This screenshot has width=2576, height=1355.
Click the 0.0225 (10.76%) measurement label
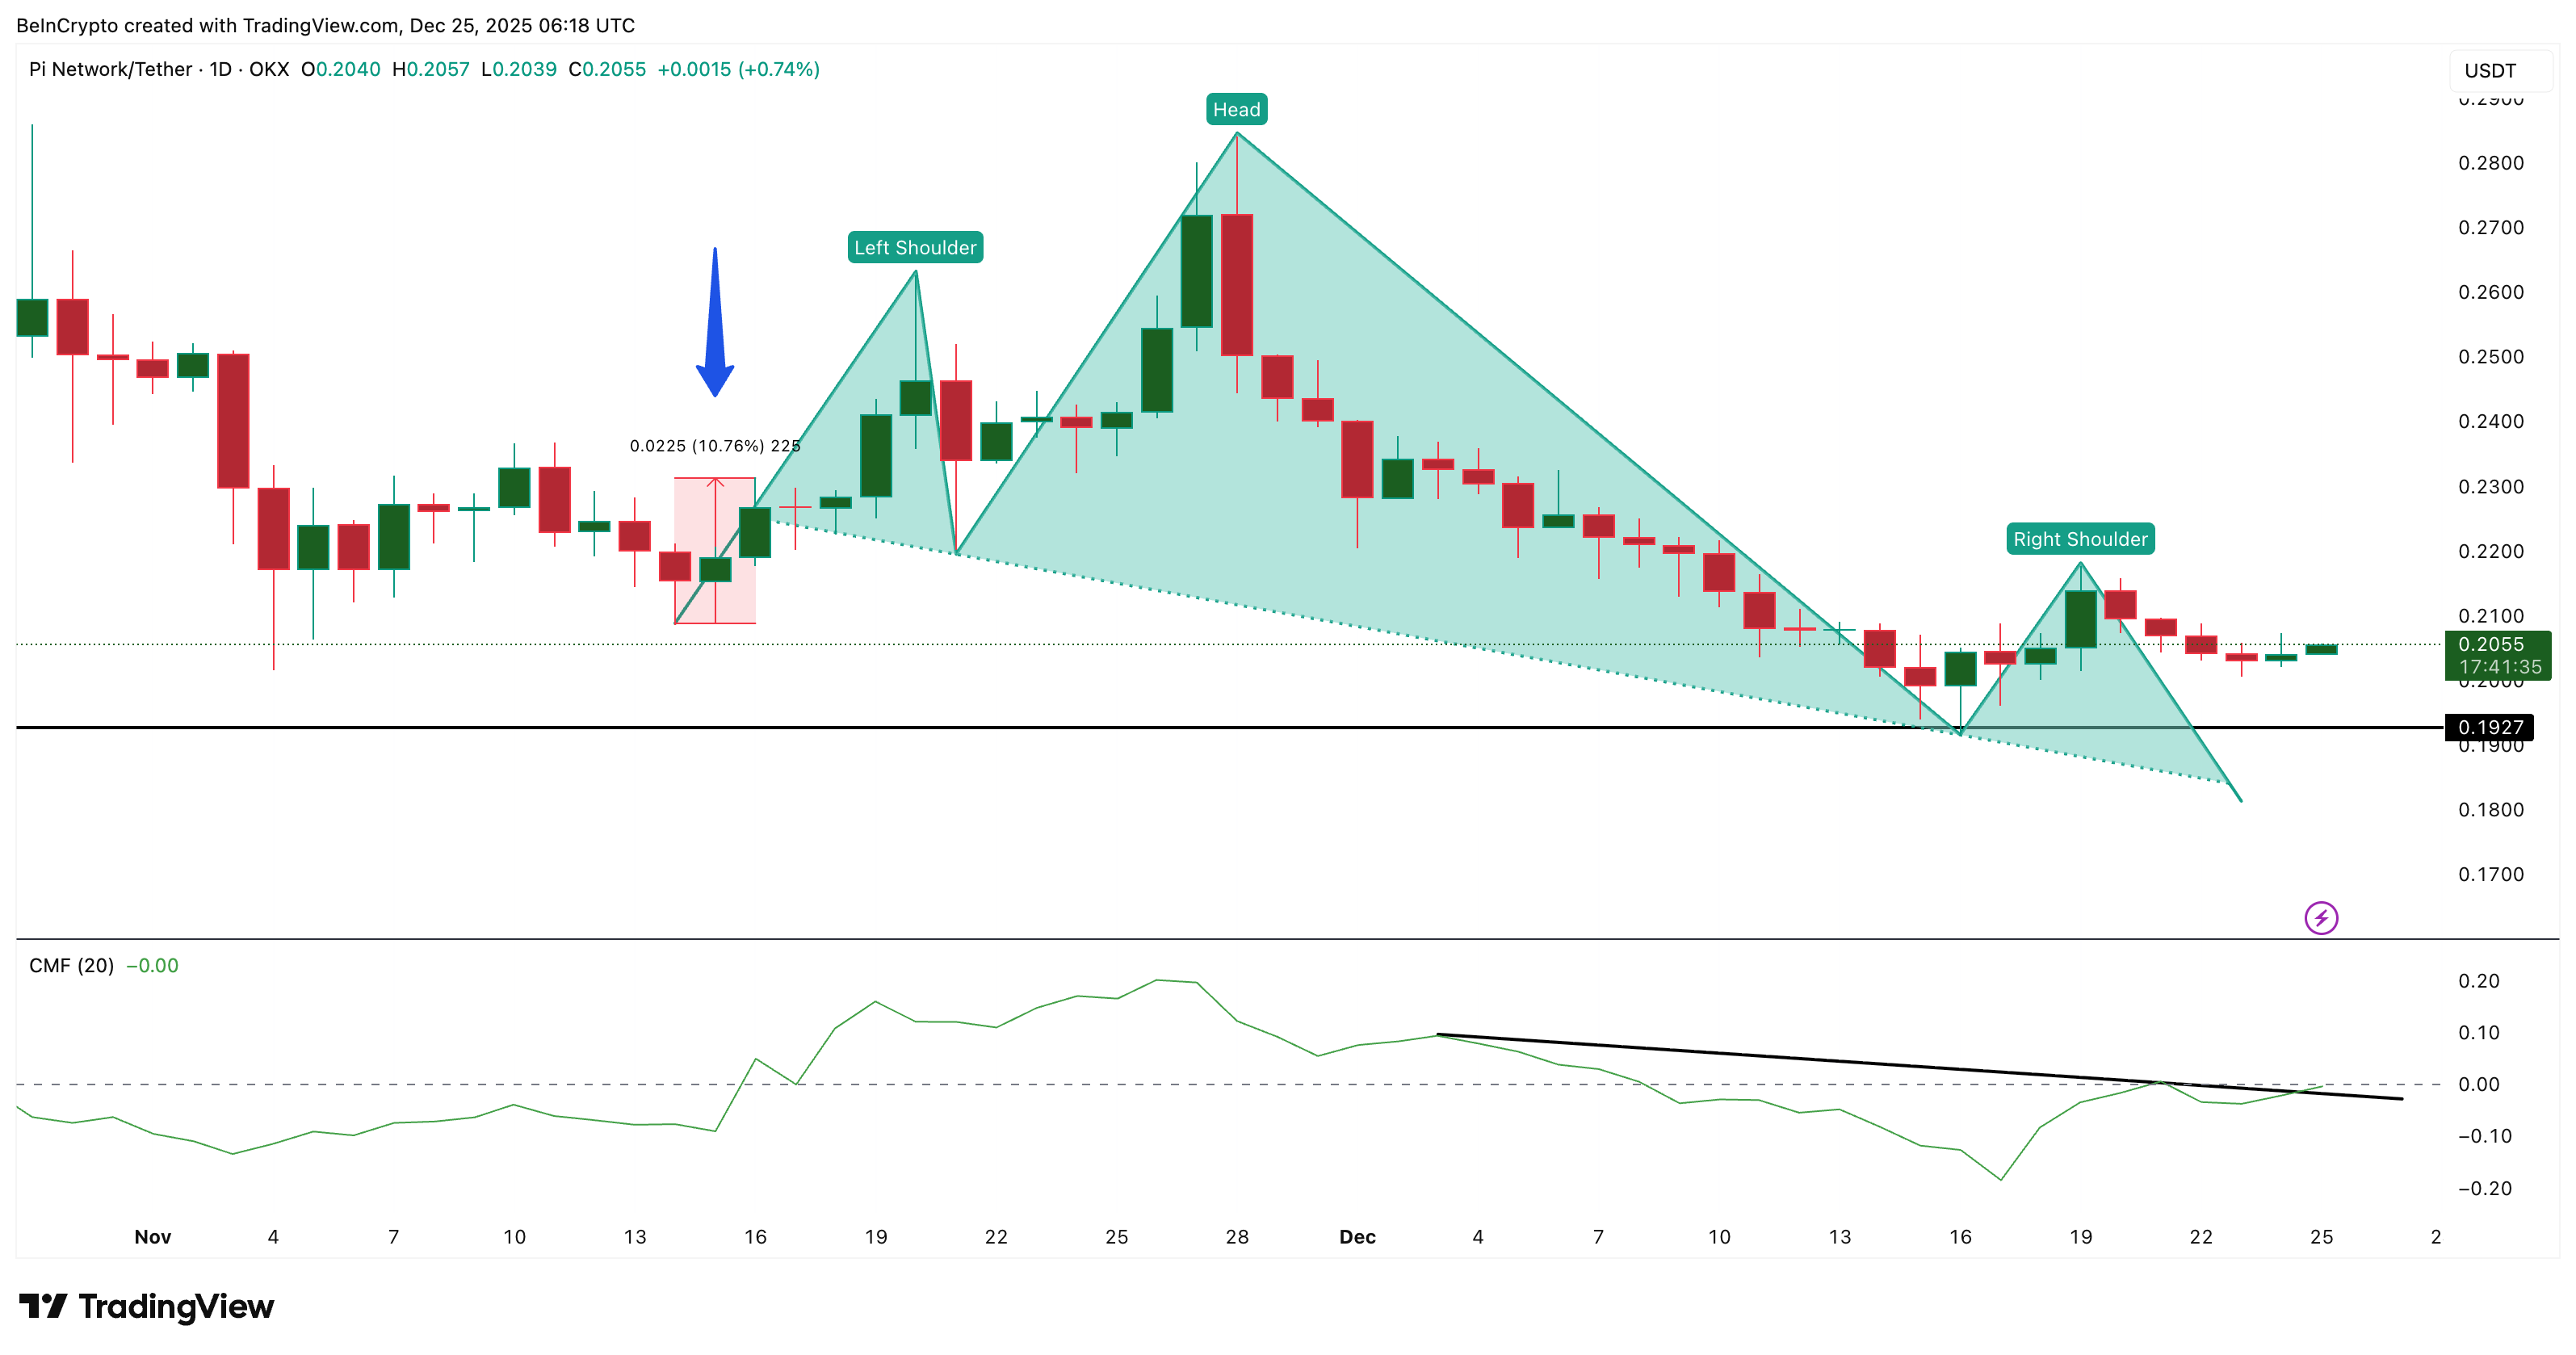[715, 446]
